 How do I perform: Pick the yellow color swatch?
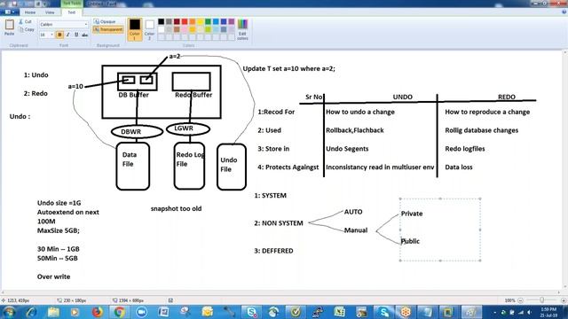point(201,21)
